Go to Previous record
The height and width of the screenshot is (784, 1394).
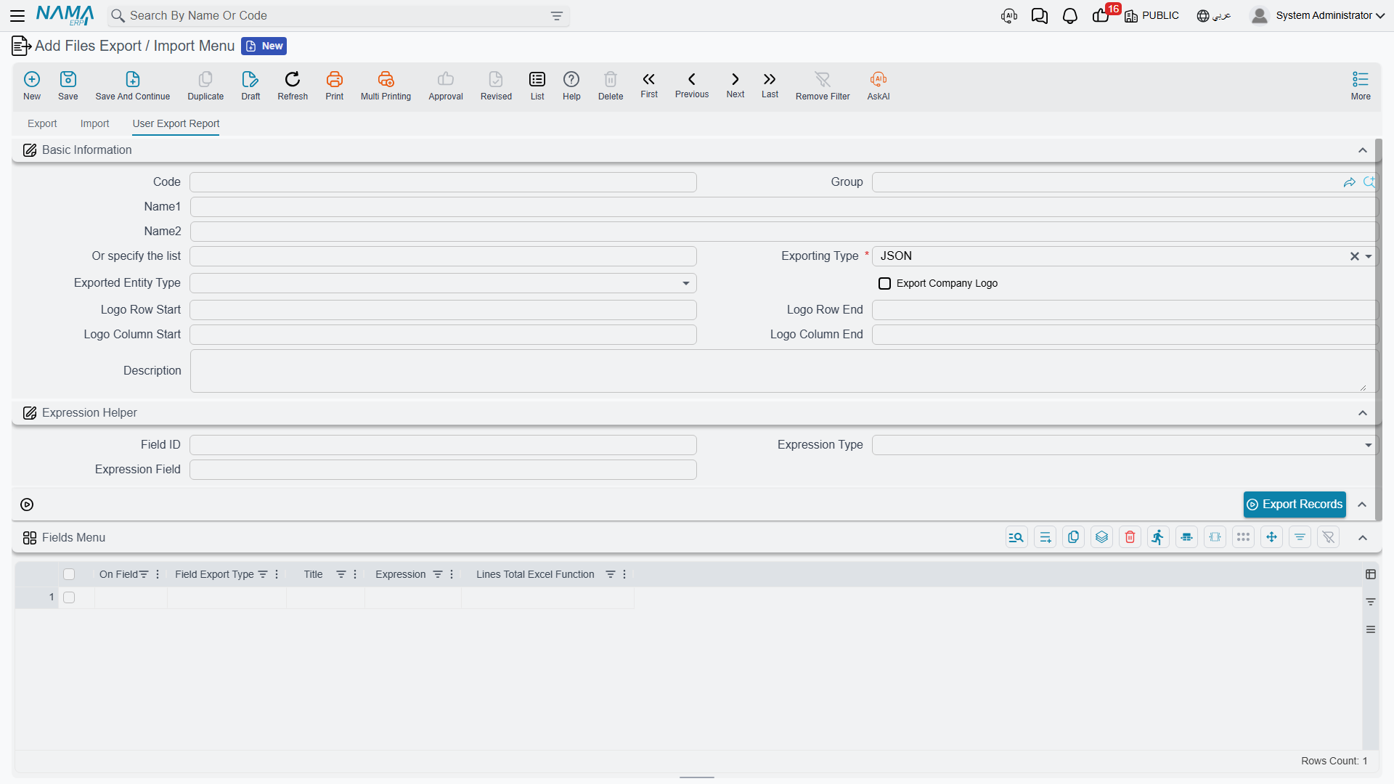[692, 85]
